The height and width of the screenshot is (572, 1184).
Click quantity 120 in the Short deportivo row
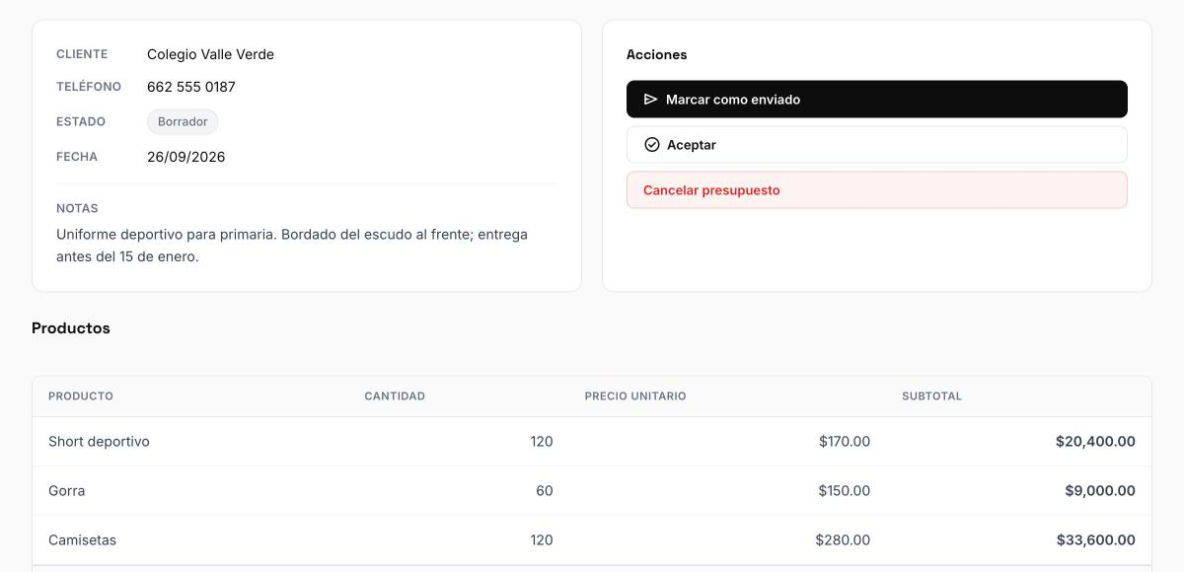542,442
